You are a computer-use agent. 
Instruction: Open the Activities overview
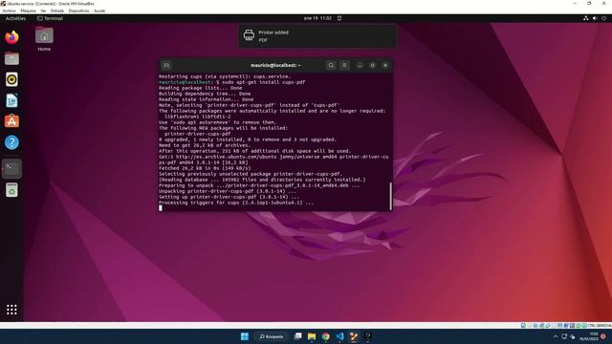[15, 18]
